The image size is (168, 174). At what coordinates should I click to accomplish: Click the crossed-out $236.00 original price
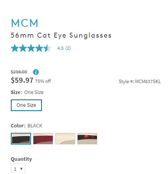point(19,72)
